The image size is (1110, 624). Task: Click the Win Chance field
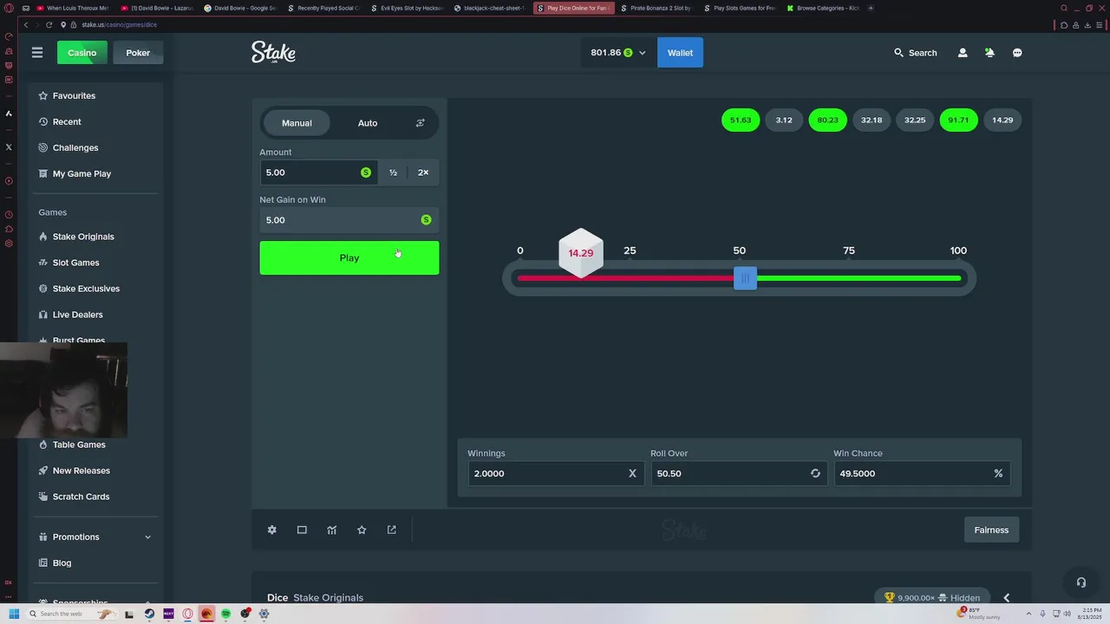point(922,473)
